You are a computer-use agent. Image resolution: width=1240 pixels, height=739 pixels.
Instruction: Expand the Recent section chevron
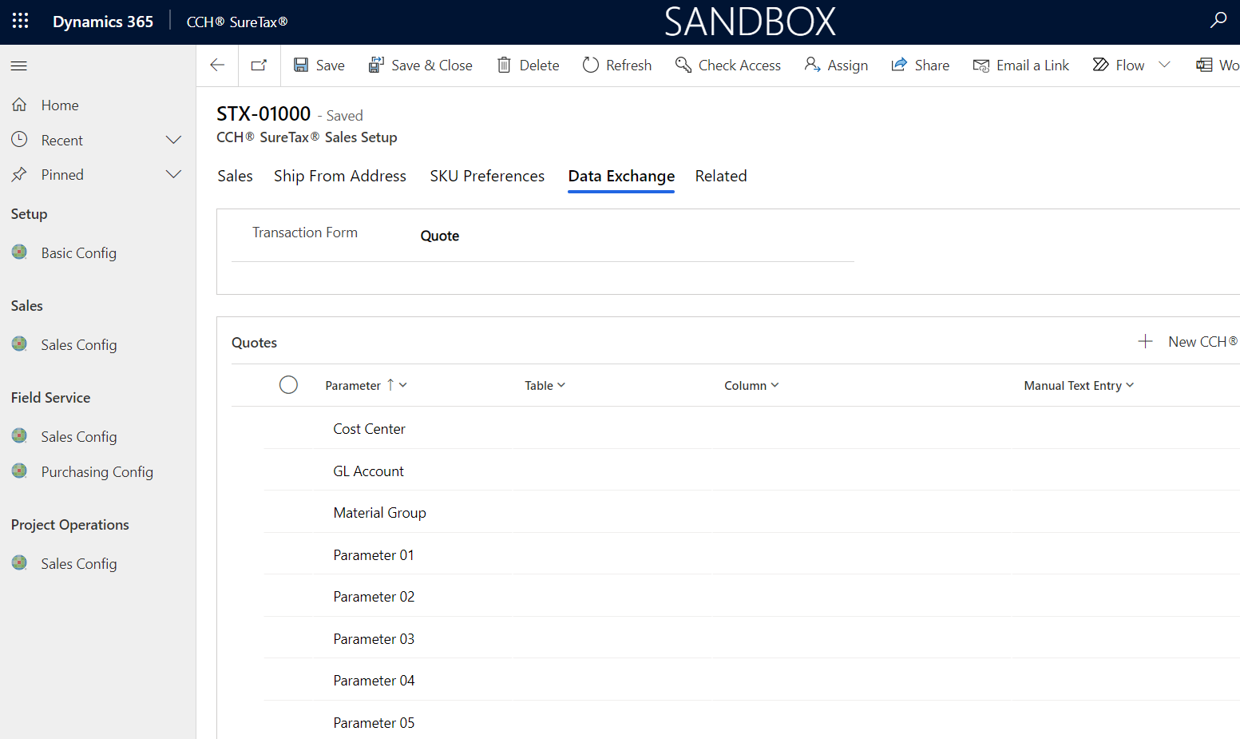[173, 140]
